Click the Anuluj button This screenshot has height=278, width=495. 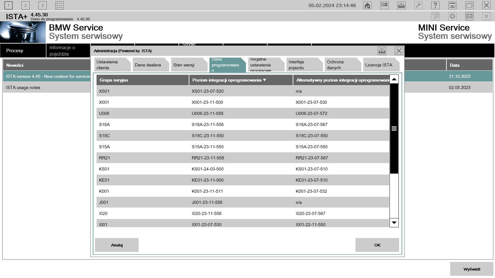(117, 245)
